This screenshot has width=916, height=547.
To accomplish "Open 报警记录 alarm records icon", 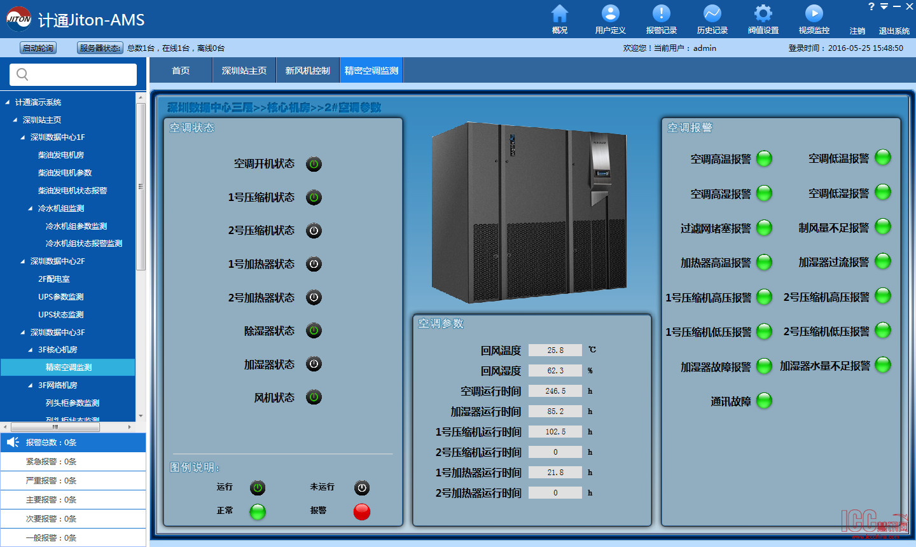I will pyautogui.click(x=661, y=13).
